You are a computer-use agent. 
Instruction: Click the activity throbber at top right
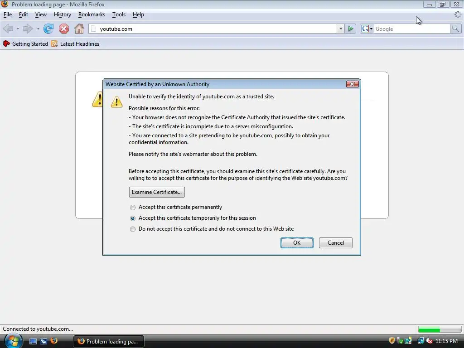coord(458,14)
